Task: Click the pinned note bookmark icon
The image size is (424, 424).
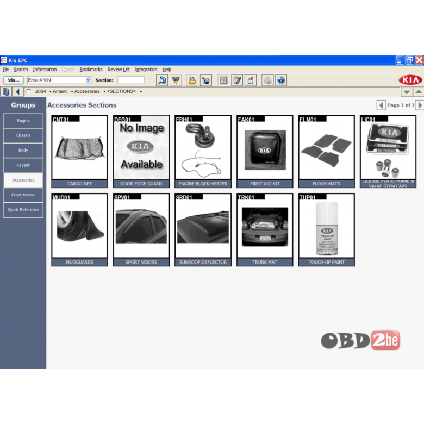Action: pos(251,80)
